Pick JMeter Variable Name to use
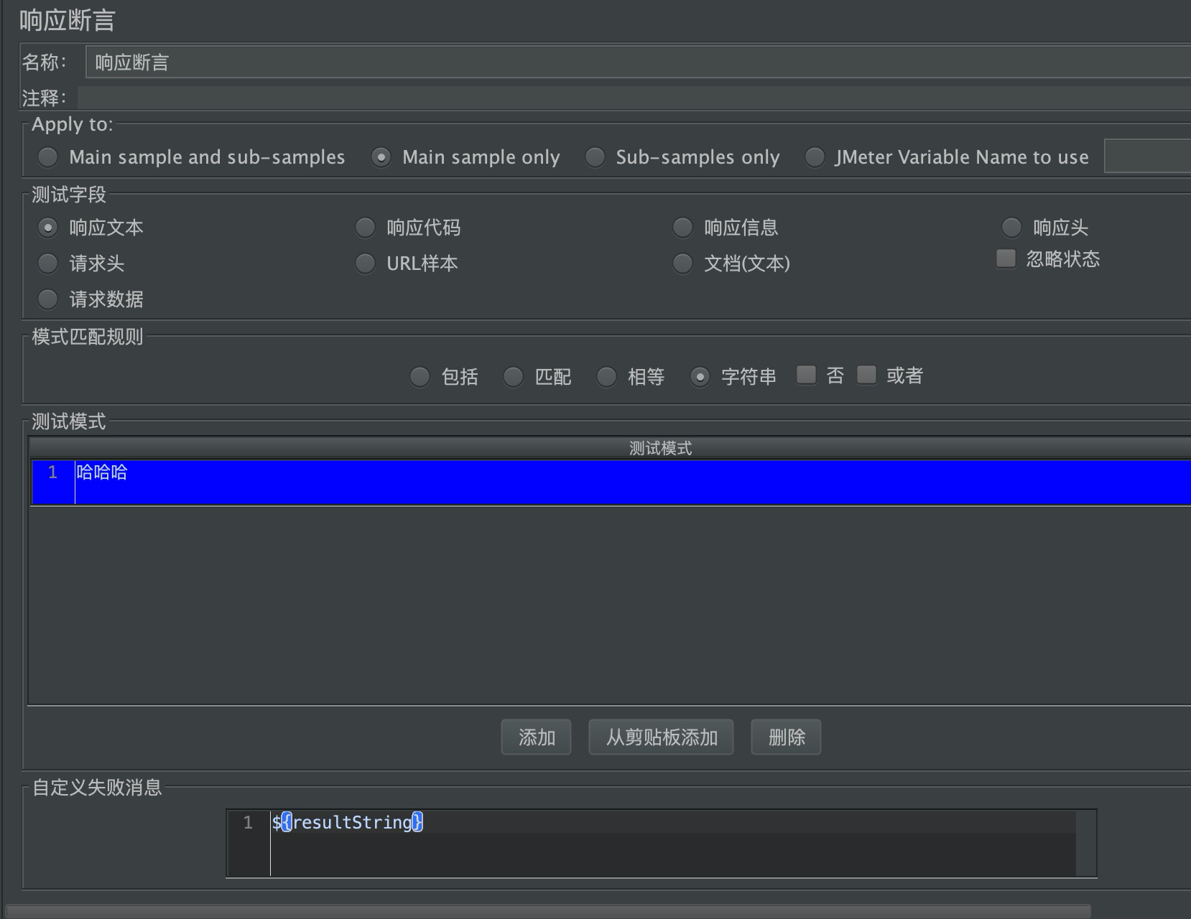This screenshot has width=1191, height=919. [x=815, y=157]
